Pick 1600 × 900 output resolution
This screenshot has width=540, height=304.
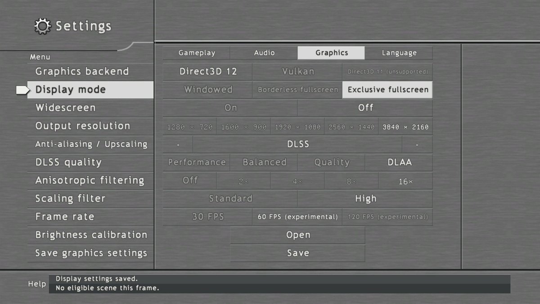click(x=244, y=127)
